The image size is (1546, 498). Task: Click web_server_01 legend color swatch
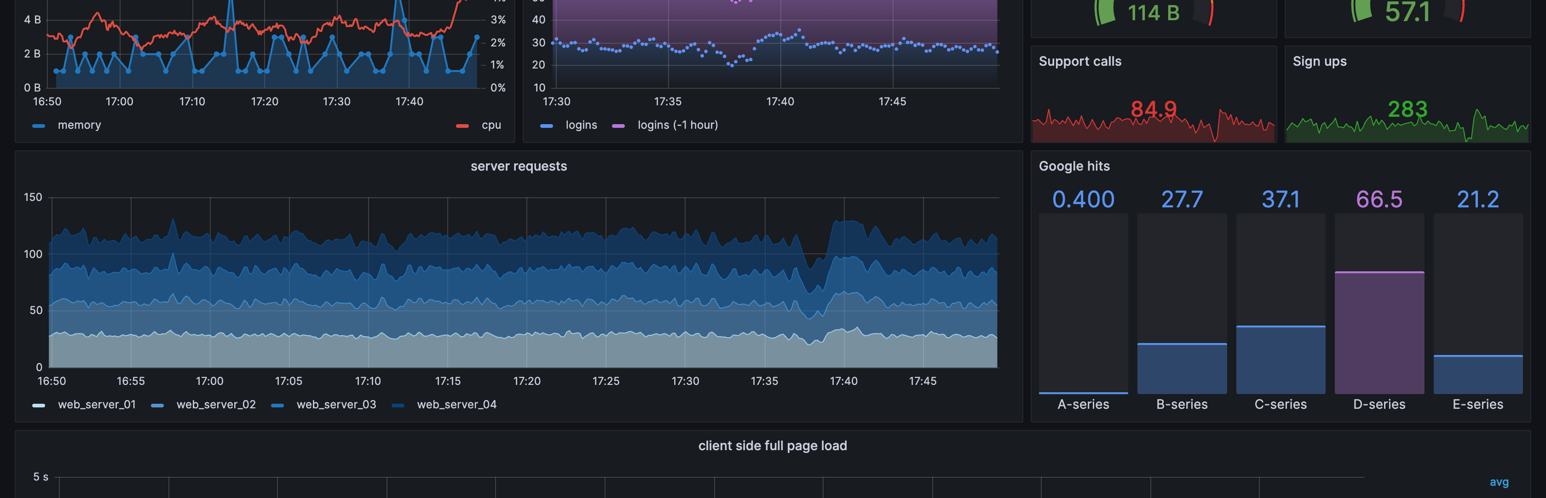point(38,406)
